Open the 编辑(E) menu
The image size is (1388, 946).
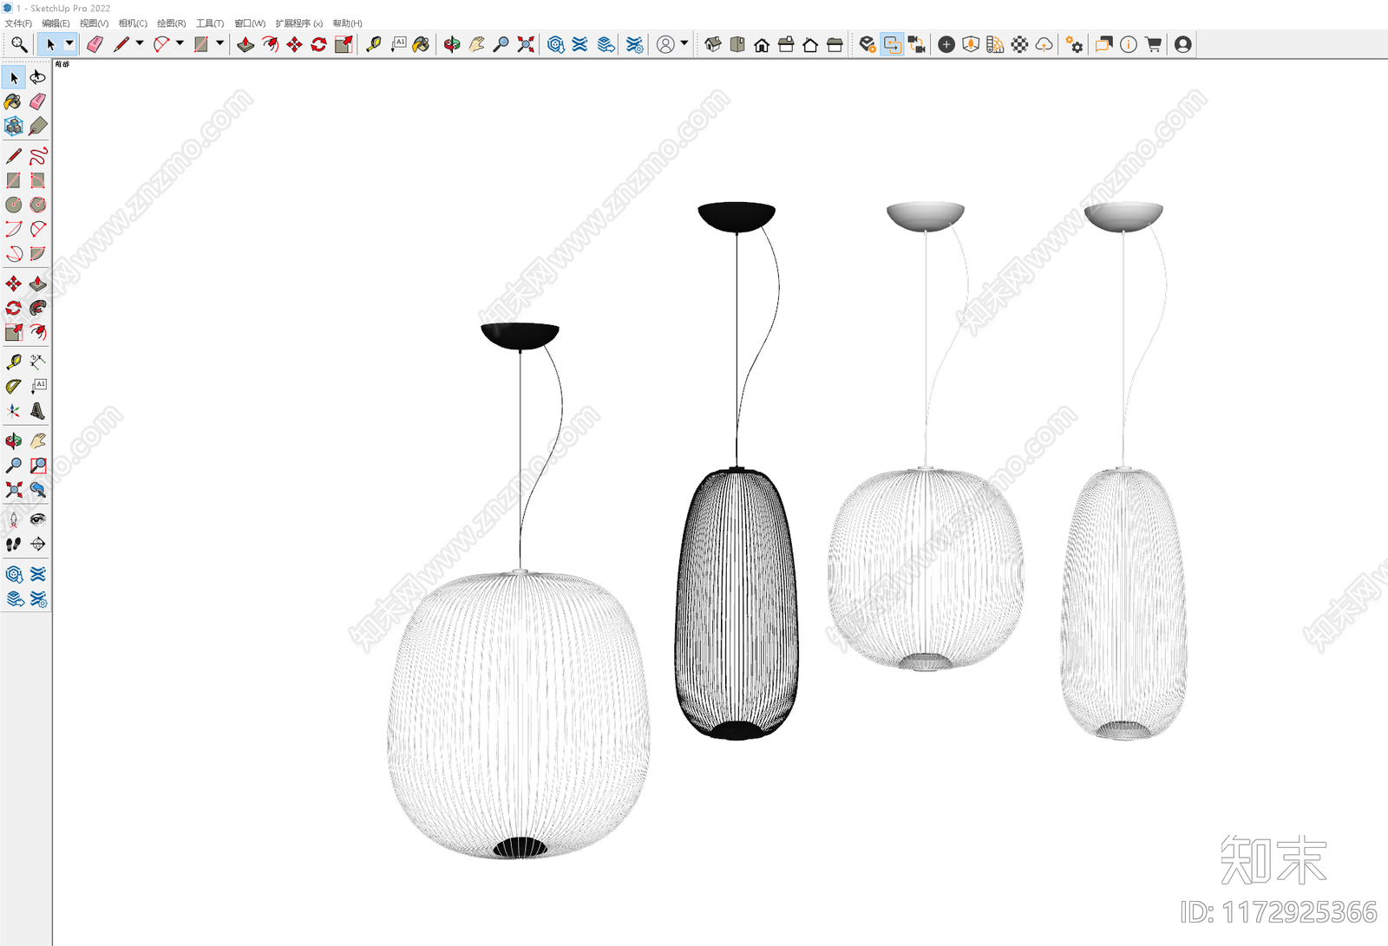(x=56, y=23)
